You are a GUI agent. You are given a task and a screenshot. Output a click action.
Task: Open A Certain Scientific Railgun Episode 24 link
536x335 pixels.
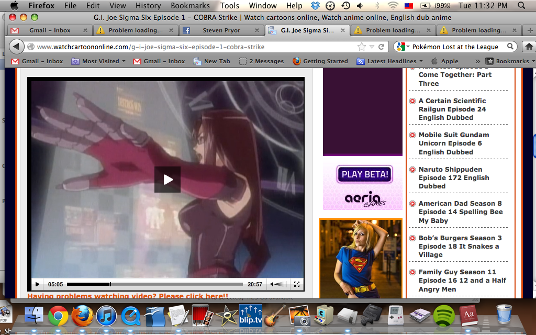click(452, 109)
